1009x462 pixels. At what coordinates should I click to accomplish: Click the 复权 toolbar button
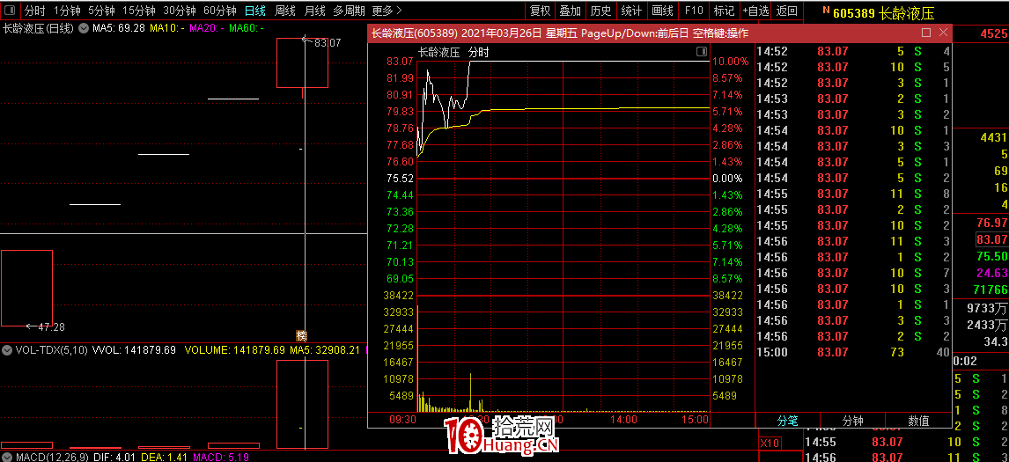[x=540, y=11]
